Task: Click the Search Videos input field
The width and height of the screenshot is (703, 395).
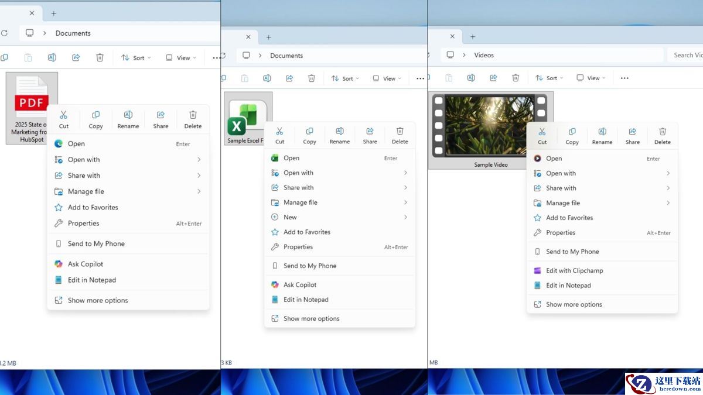Action: 685,55
